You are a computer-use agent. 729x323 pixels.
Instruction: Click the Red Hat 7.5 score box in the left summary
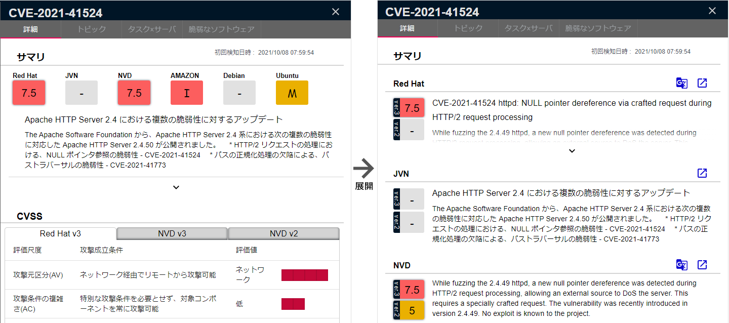[x=29, y=93]
